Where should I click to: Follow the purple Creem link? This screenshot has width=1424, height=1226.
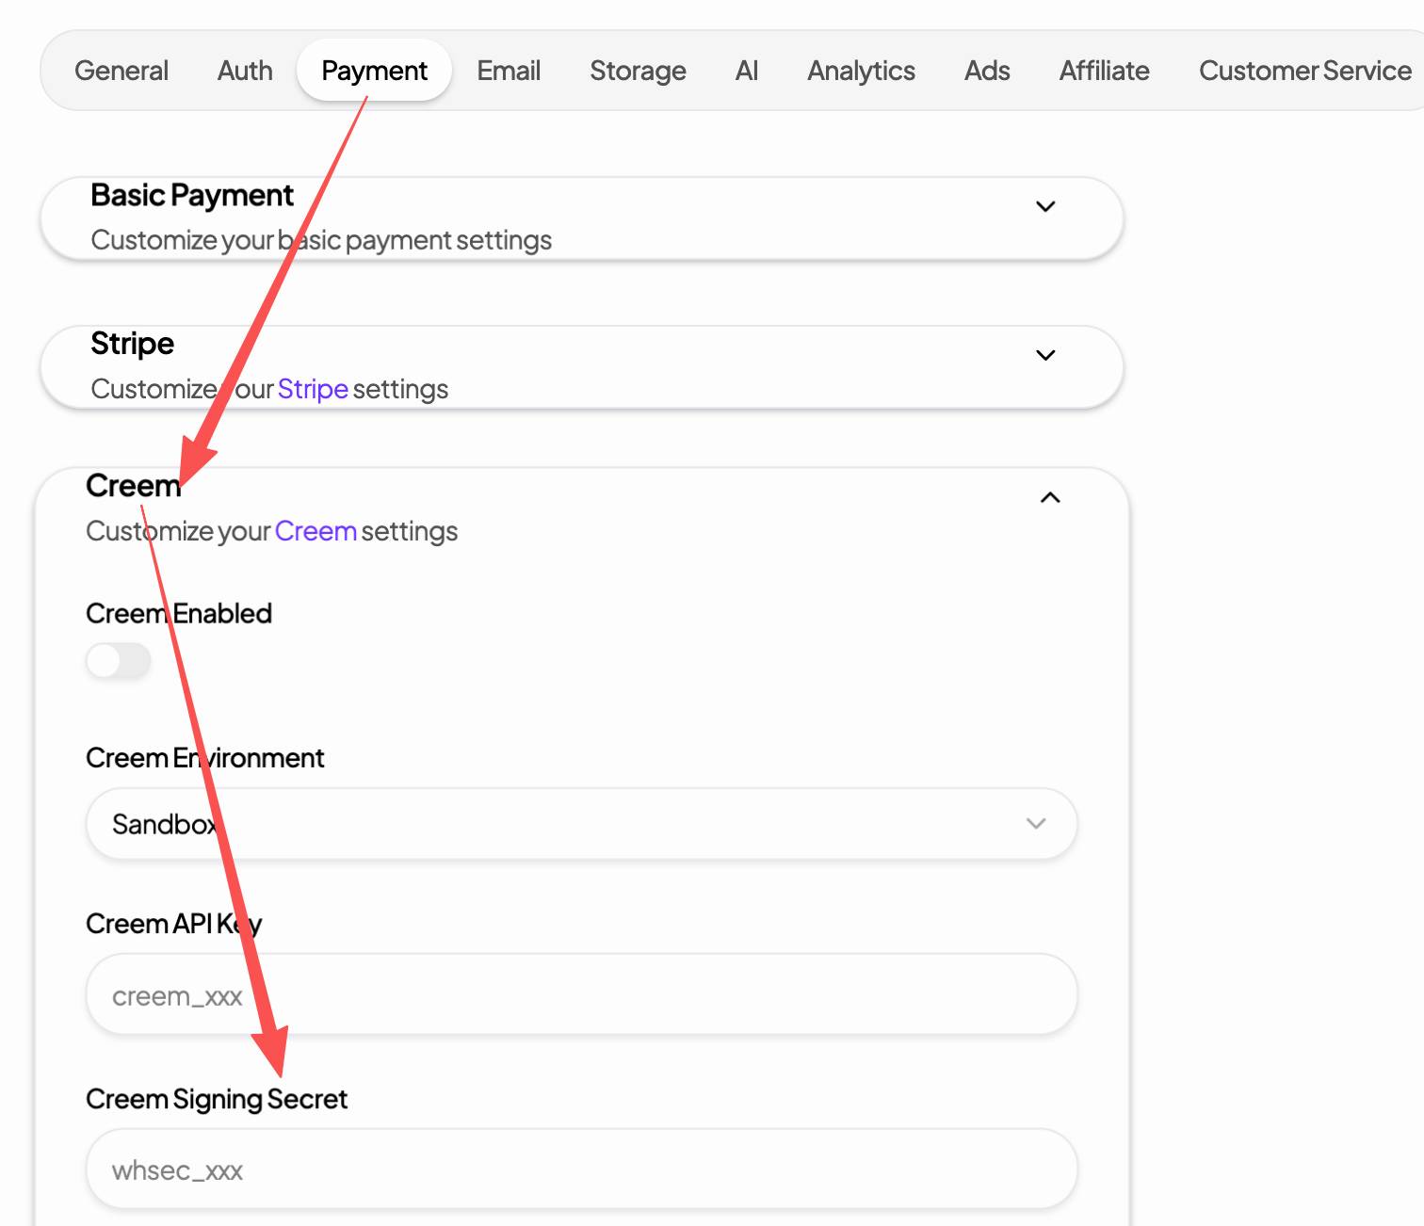(x=316, y=531)
